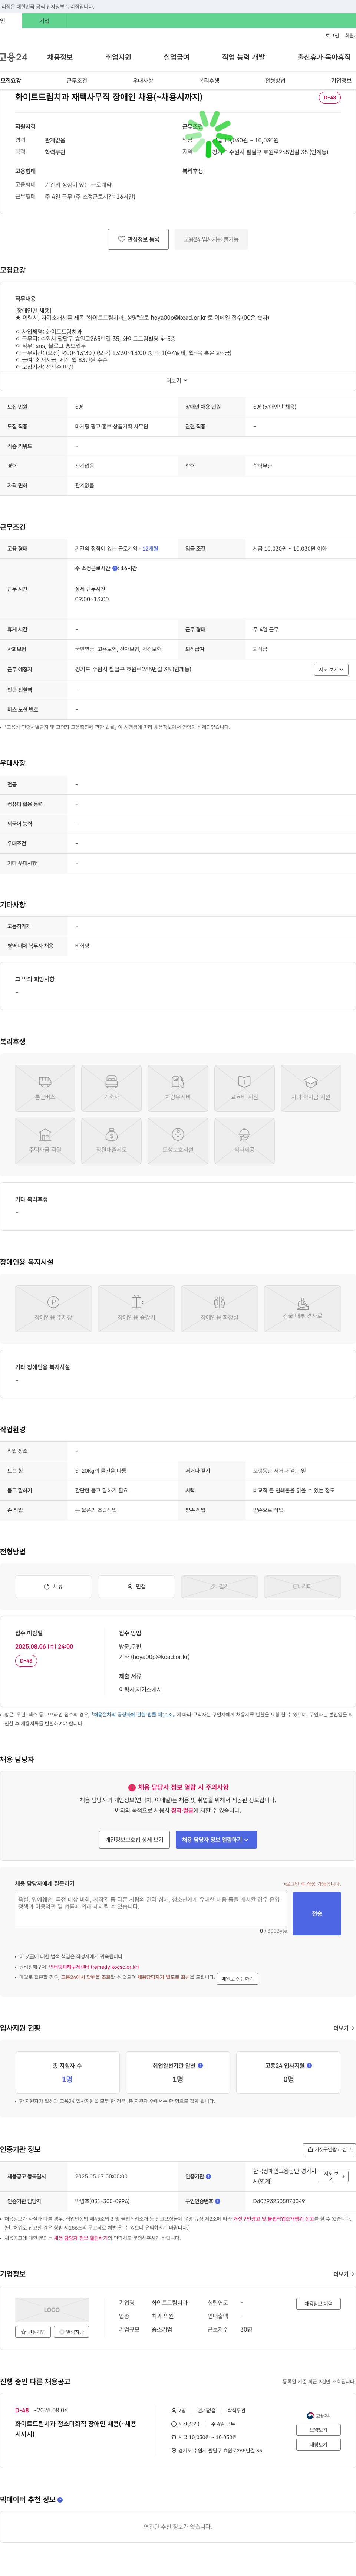Screen dimensions: 356x2576
Task: Click the 장애인용 주차장 facility icon
Action: [53, 1309]
